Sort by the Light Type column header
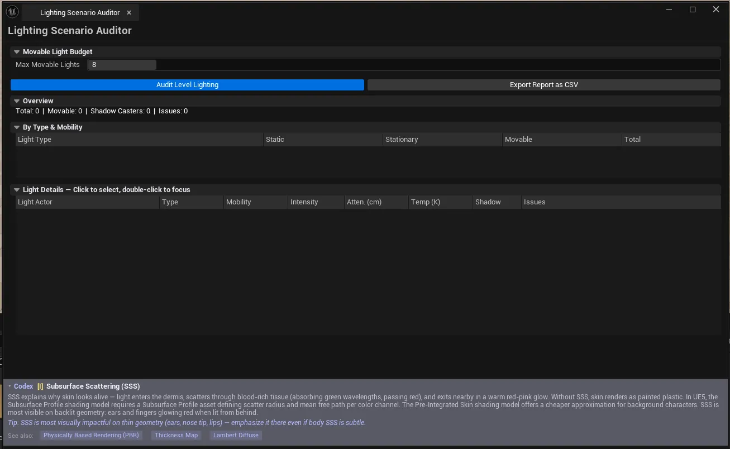 pyautogui.click(x=139, y=140)
